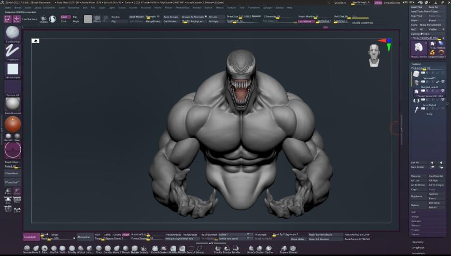Select the Pinch brush icon
The width and height of the screenshot is (451, 256).
[x=98, y=248]
